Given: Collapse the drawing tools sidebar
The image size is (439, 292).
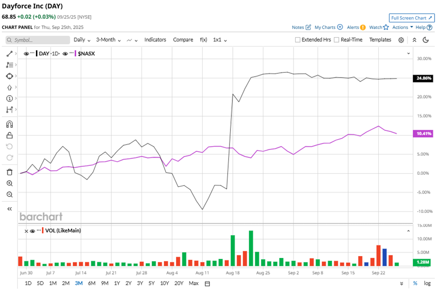Looking at the screenshot, I should (x=9, y=209).
